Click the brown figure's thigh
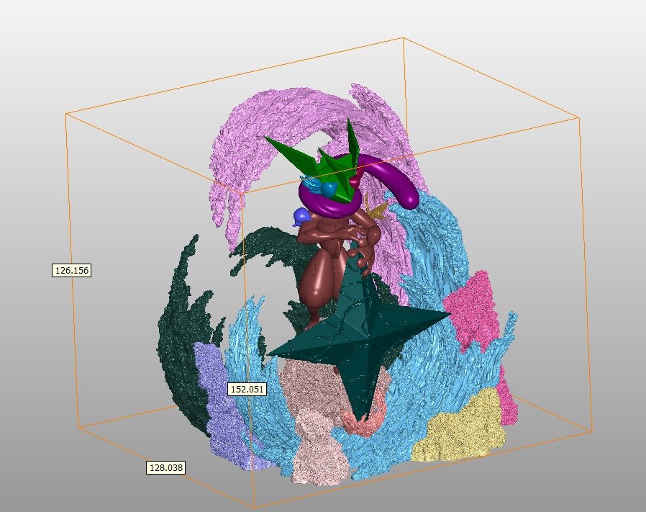This screenshot has width=646, height=512. tap(319, 279)
